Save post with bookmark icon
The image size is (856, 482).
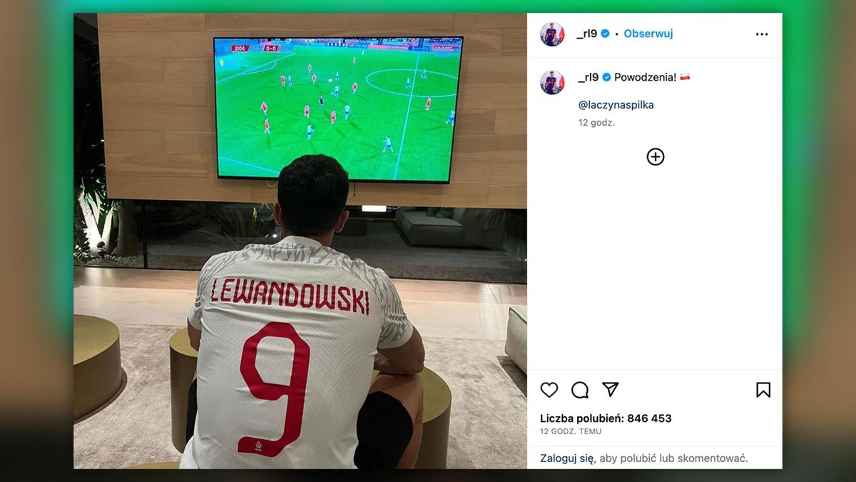click(x=763, y=390)
